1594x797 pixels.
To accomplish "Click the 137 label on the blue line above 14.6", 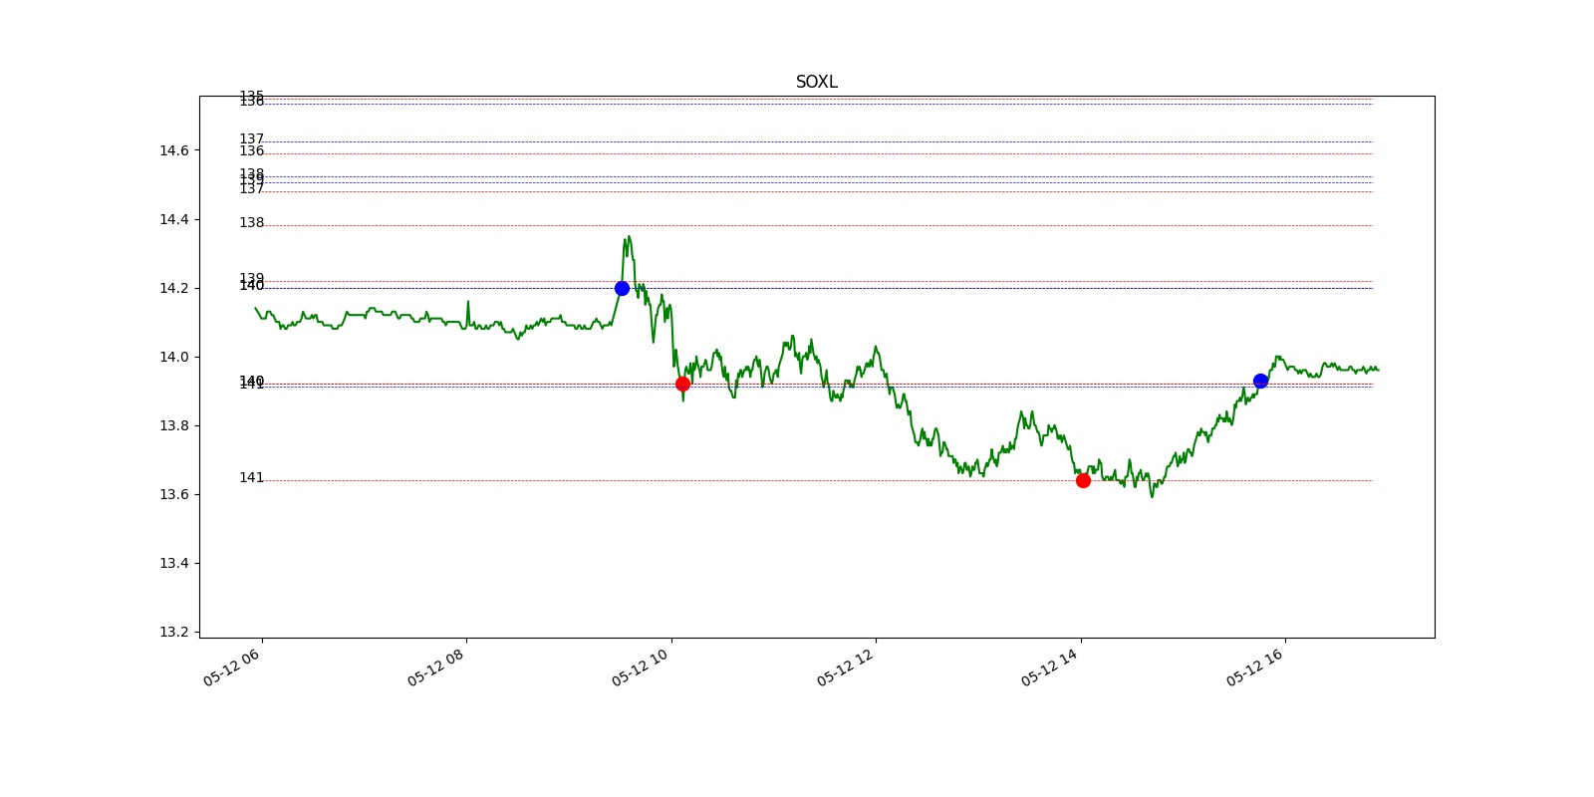I will (x=251, y=138).
